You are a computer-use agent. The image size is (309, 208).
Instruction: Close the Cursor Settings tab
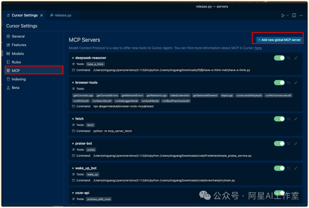click(41, 15)
